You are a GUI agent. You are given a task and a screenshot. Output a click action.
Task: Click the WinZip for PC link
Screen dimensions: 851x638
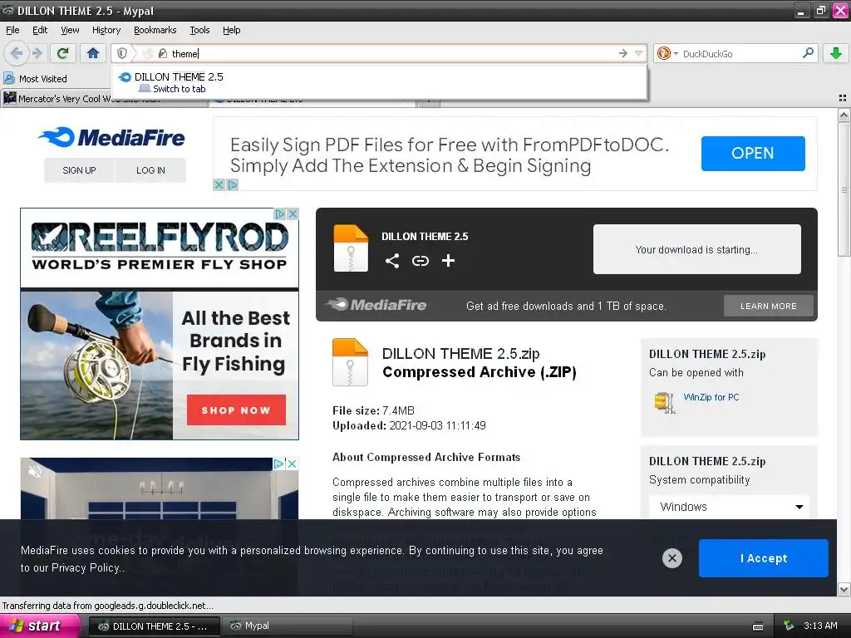[711, 397]
